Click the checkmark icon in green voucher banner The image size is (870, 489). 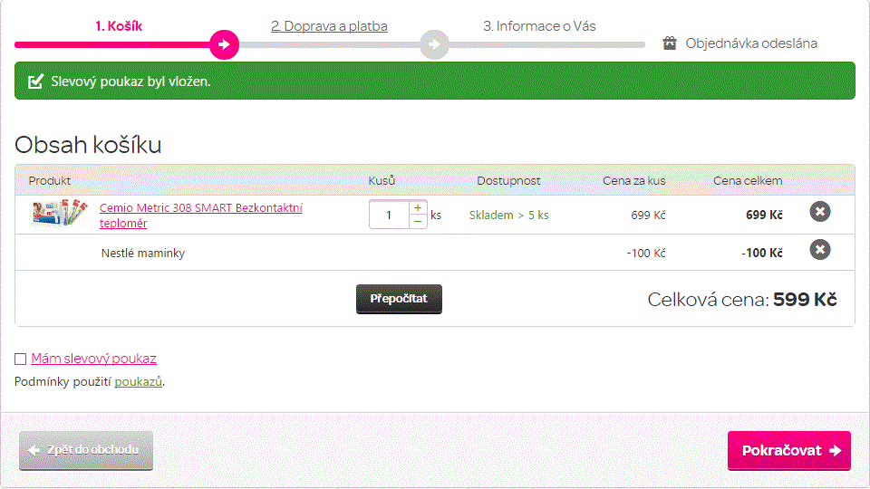pyautogui.click(x=36, y=81)
